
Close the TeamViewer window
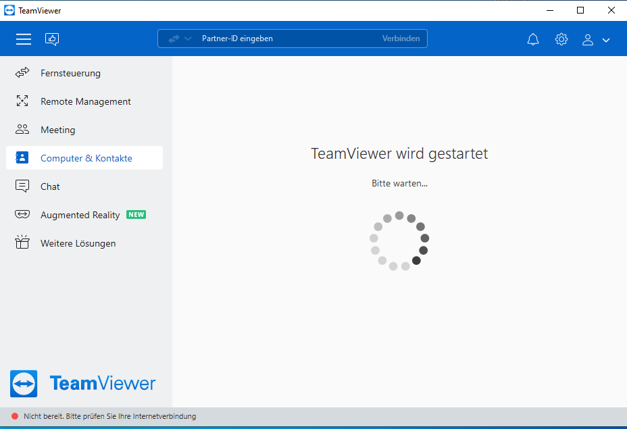611,10
